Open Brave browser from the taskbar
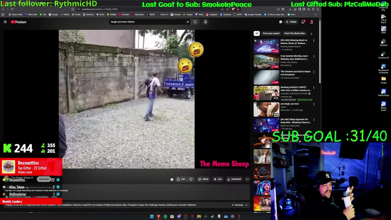The width and height of the screenshot is (391, 220). click(x=159, y=217)
